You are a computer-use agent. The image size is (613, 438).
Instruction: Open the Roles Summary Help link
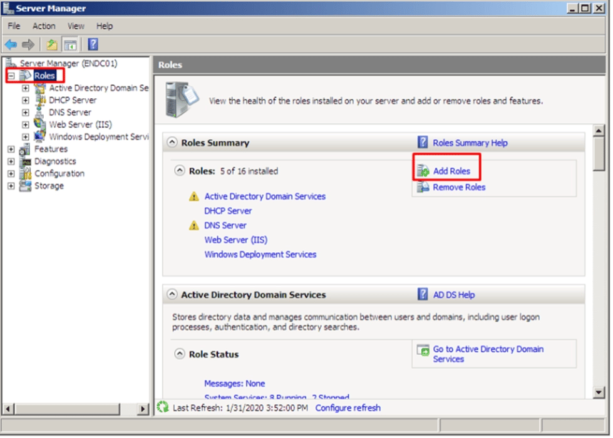tap(470, 143)
